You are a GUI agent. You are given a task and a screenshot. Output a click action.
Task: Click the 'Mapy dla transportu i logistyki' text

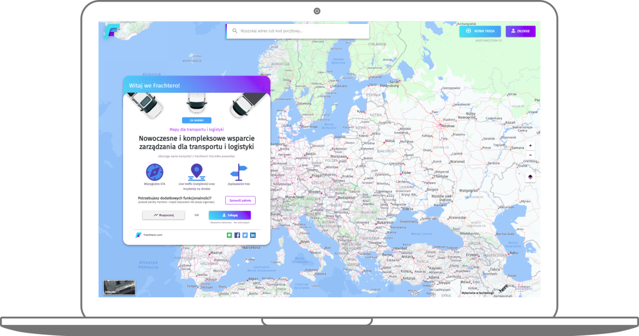[x=196, y=129]
